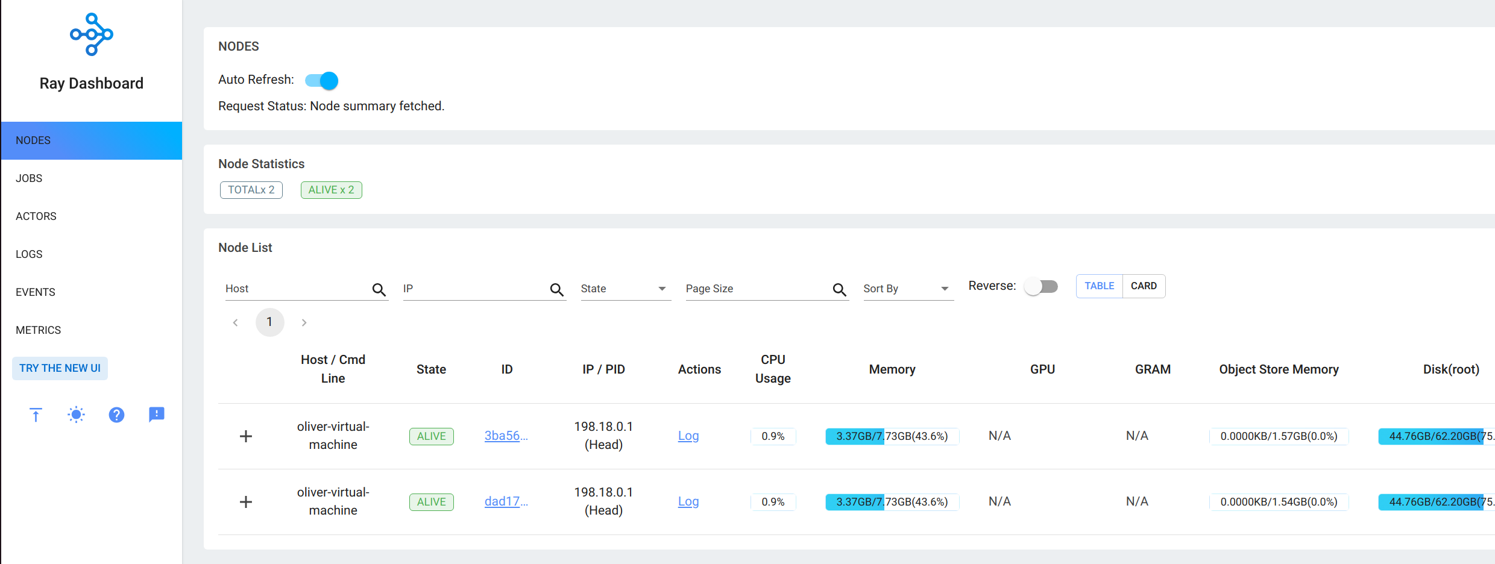Click the State column header
Screen dimensions: 1495x564
(x=432, y=369)
